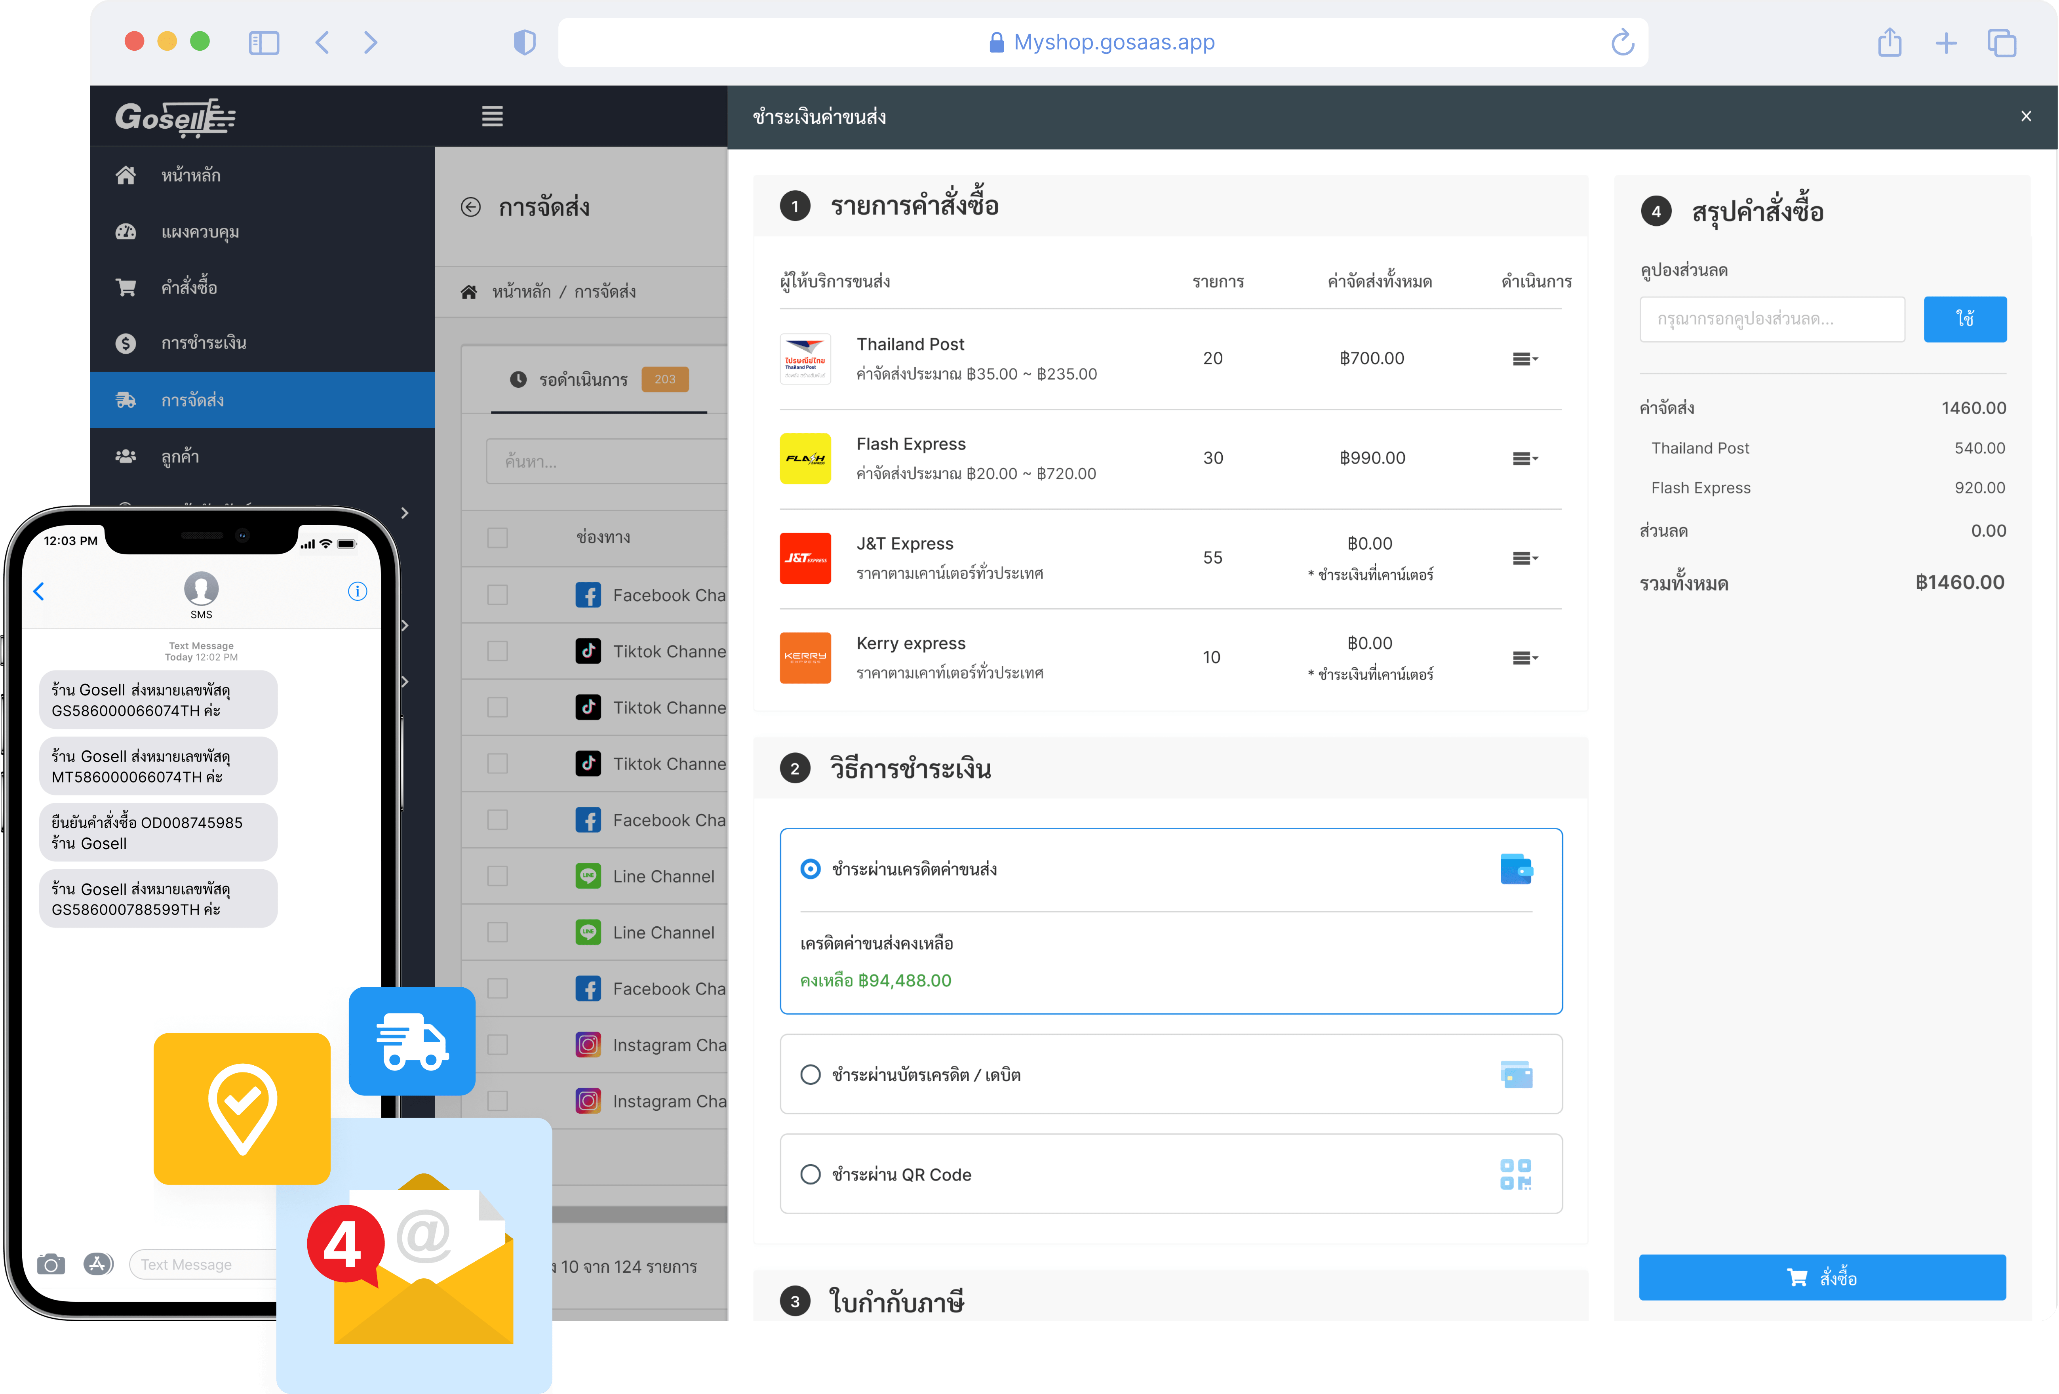Tap the SMS contact avatar on phone
The image size is (2059, 1394).
click(201, 588)
